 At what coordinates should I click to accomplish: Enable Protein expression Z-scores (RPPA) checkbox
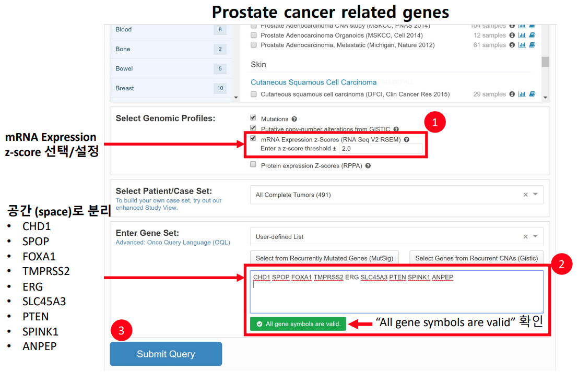pos(253,165)
